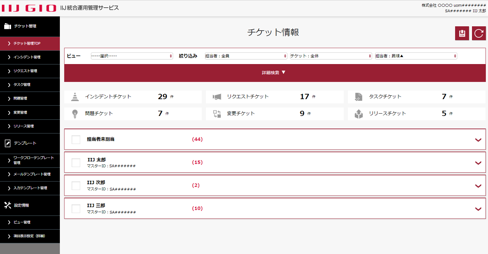The width and height of the screenshot is (488, 254).
Task: Open the 担当者：昇順 sort dropdown
Action: coord(416,56)
